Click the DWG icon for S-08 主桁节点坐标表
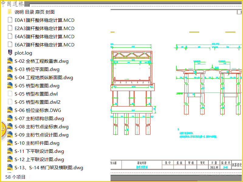Screen dimensions: 243x182 coord(10,126)
